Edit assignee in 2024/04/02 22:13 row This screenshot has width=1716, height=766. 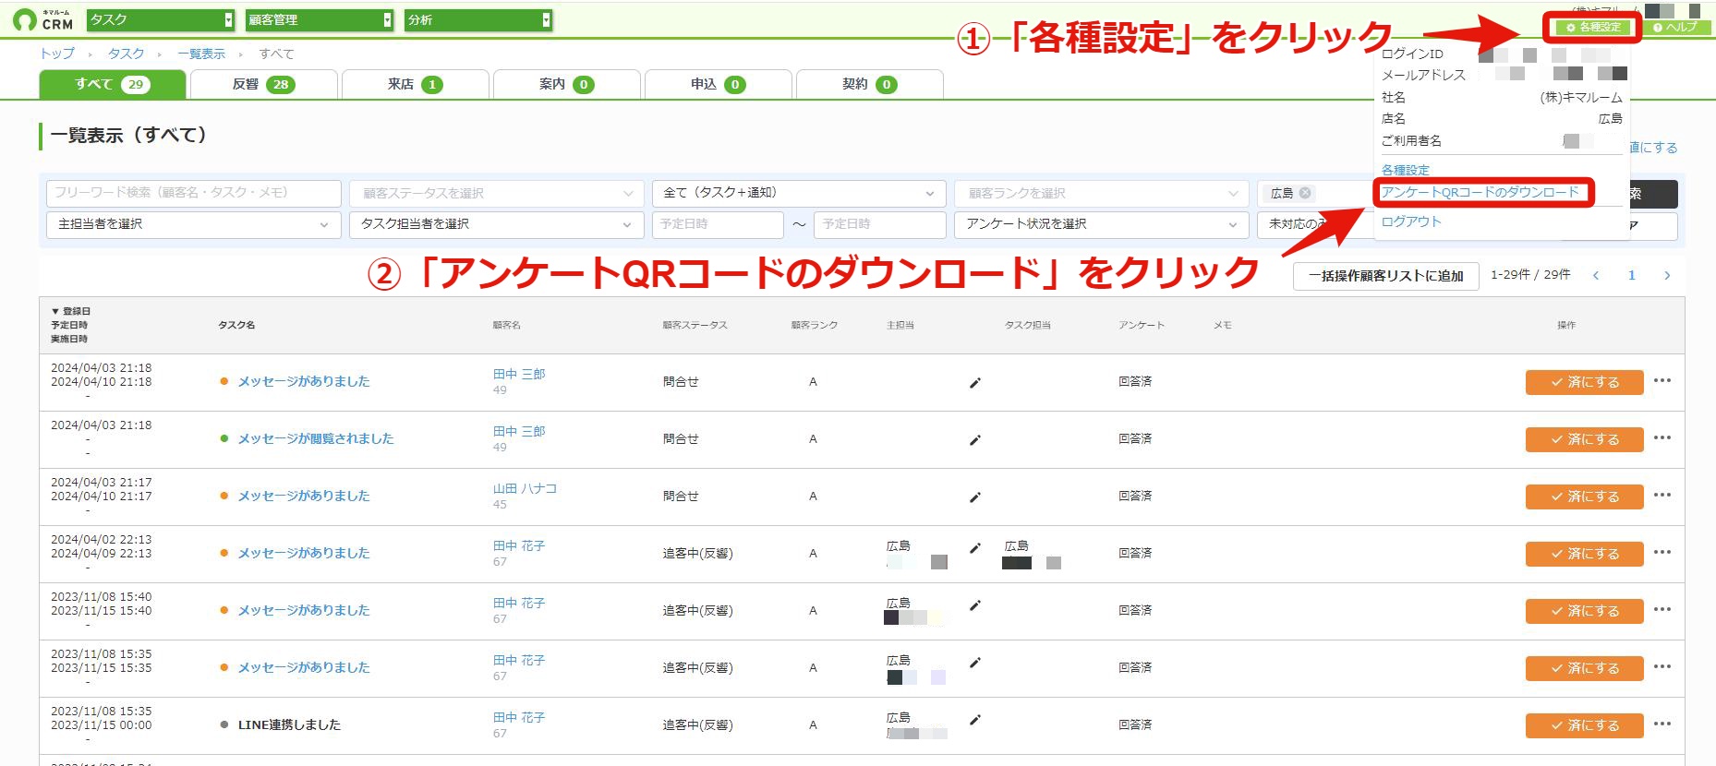(974, 548)
